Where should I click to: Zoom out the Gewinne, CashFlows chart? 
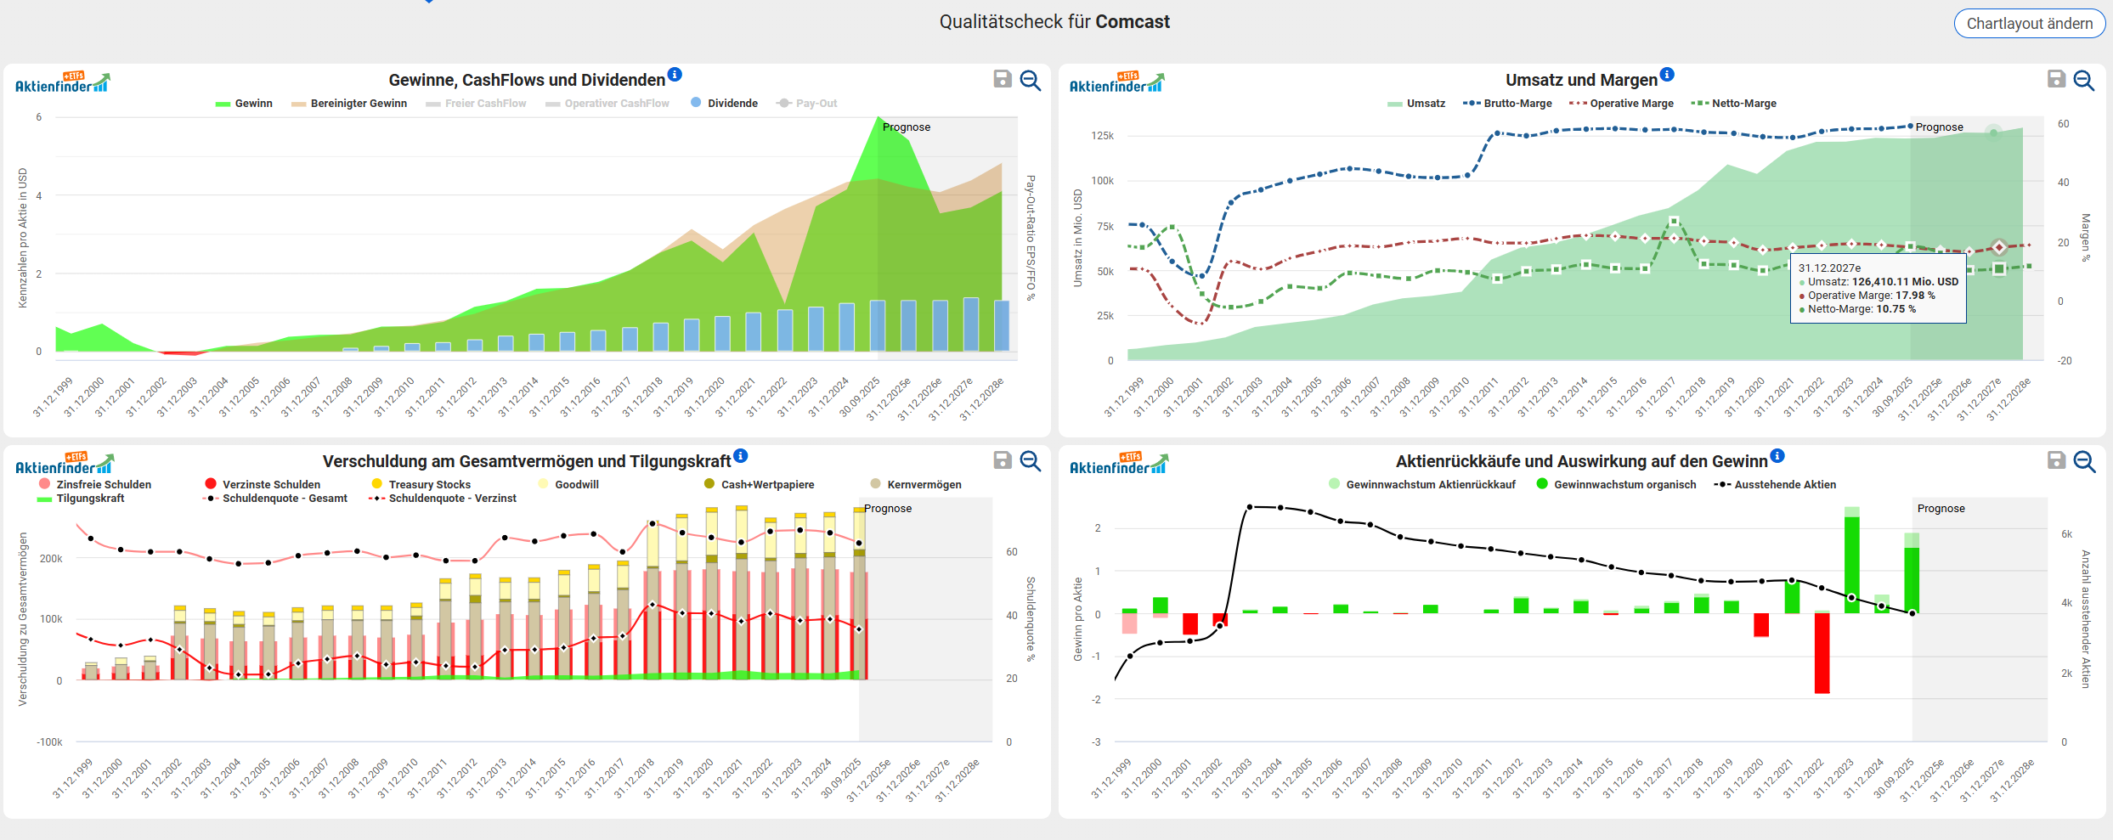pos(1031,80)
